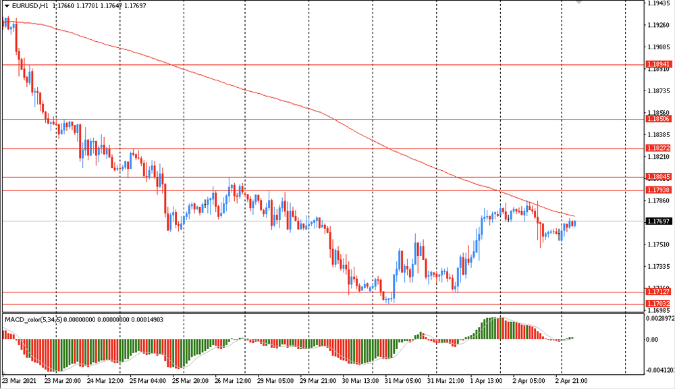This screenshot has height=389, width=675.
Task: Select the EURUSD,H1 chart title text
Action: point(30,6)
